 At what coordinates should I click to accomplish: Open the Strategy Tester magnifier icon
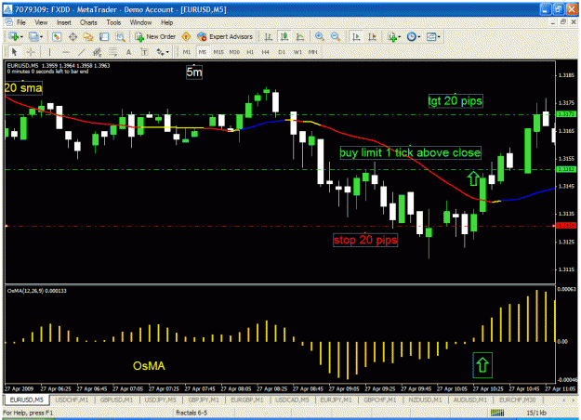pos(120,36)
